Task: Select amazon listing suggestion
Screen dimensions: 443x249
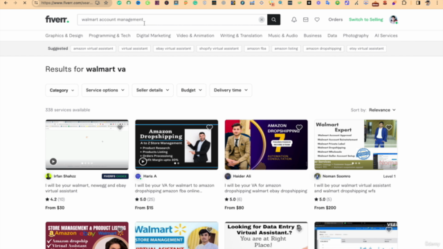Action: click(286, 48)
